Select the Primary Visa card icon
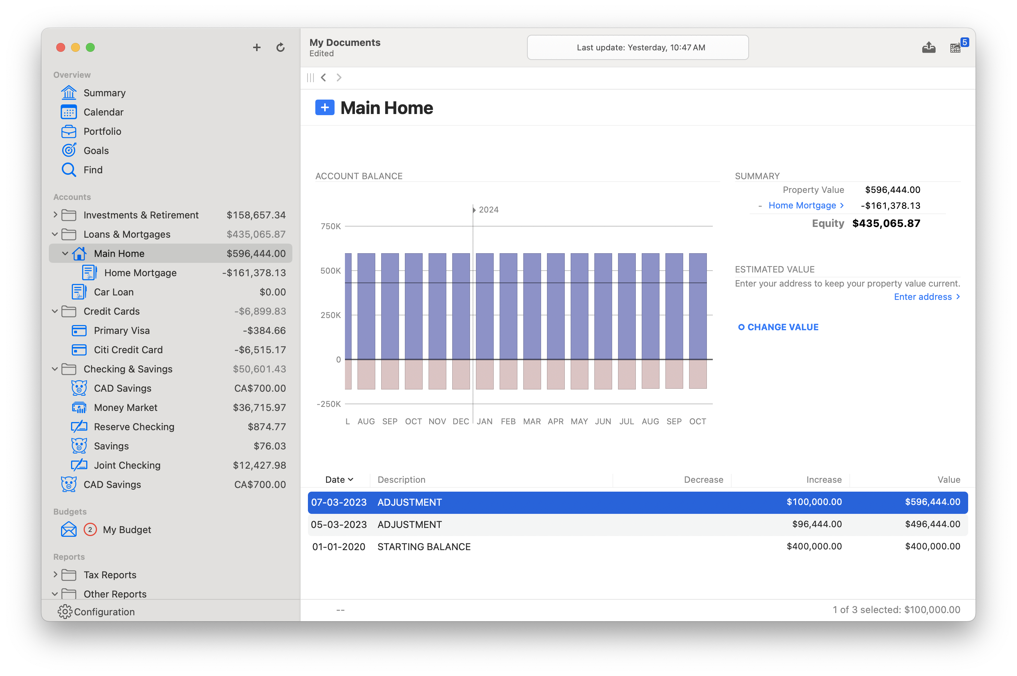The width and height of the screenshot is (1017, 676). [x=79, y=331]
